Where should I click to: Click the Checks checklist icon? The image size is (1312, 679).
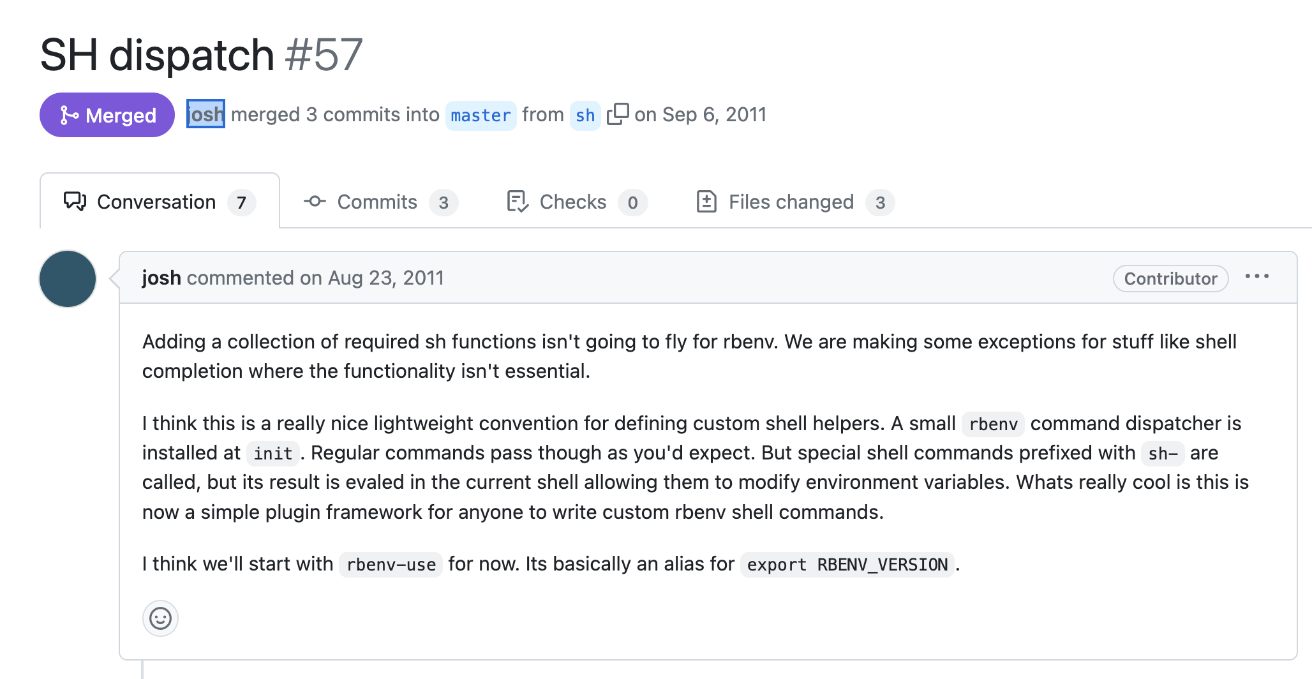(518, 202)
